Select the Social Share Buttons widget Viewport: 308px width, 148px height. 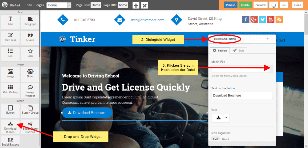[x=30, y=127]
